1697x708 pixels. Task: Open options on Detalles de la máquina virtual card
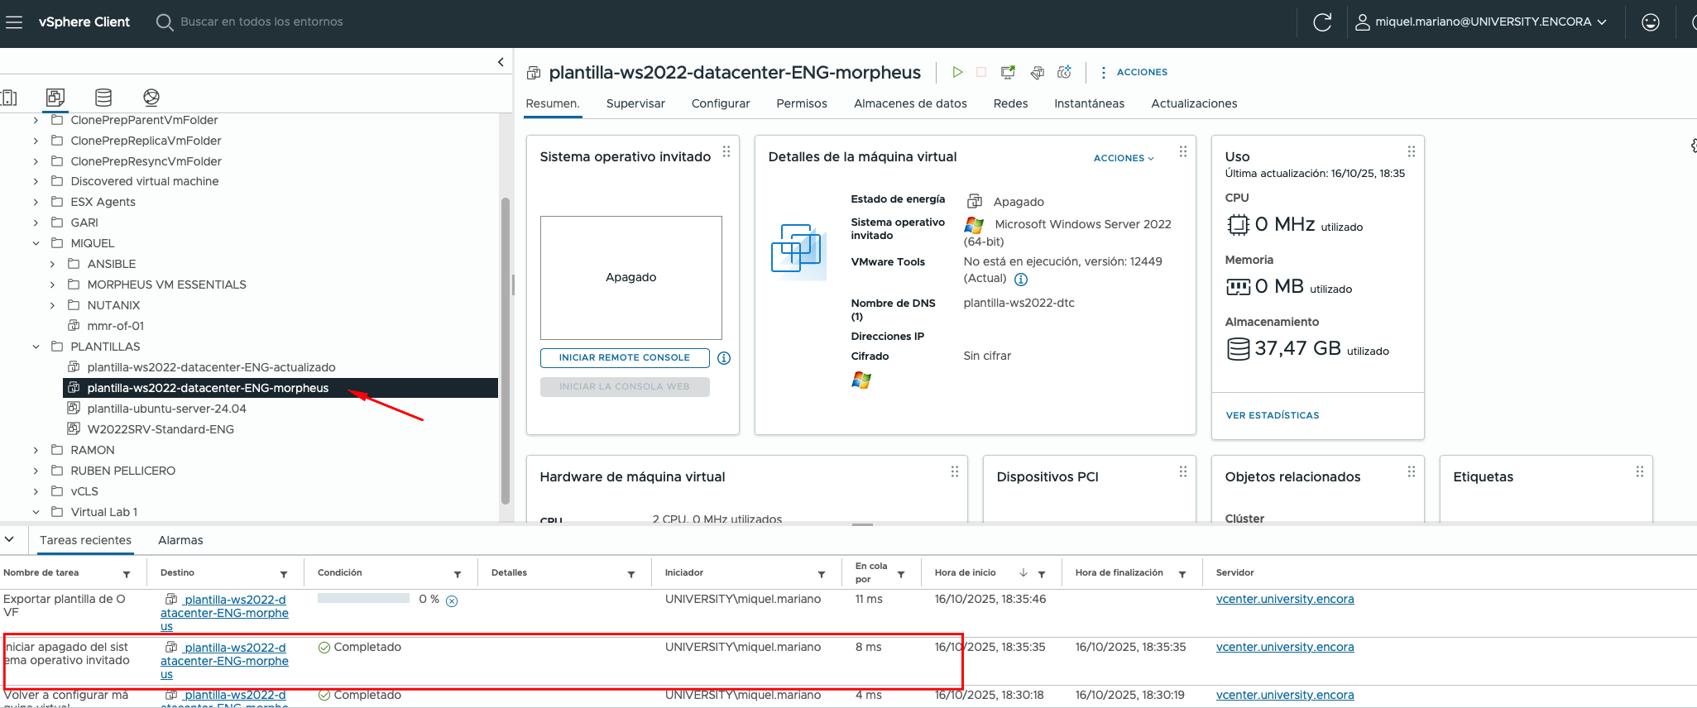[x=1182, y=151]
